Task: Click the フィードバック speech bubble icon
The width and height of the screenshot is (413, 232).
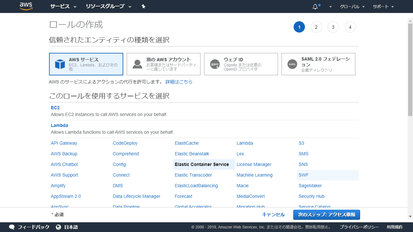Action: [x=12, y=227]
